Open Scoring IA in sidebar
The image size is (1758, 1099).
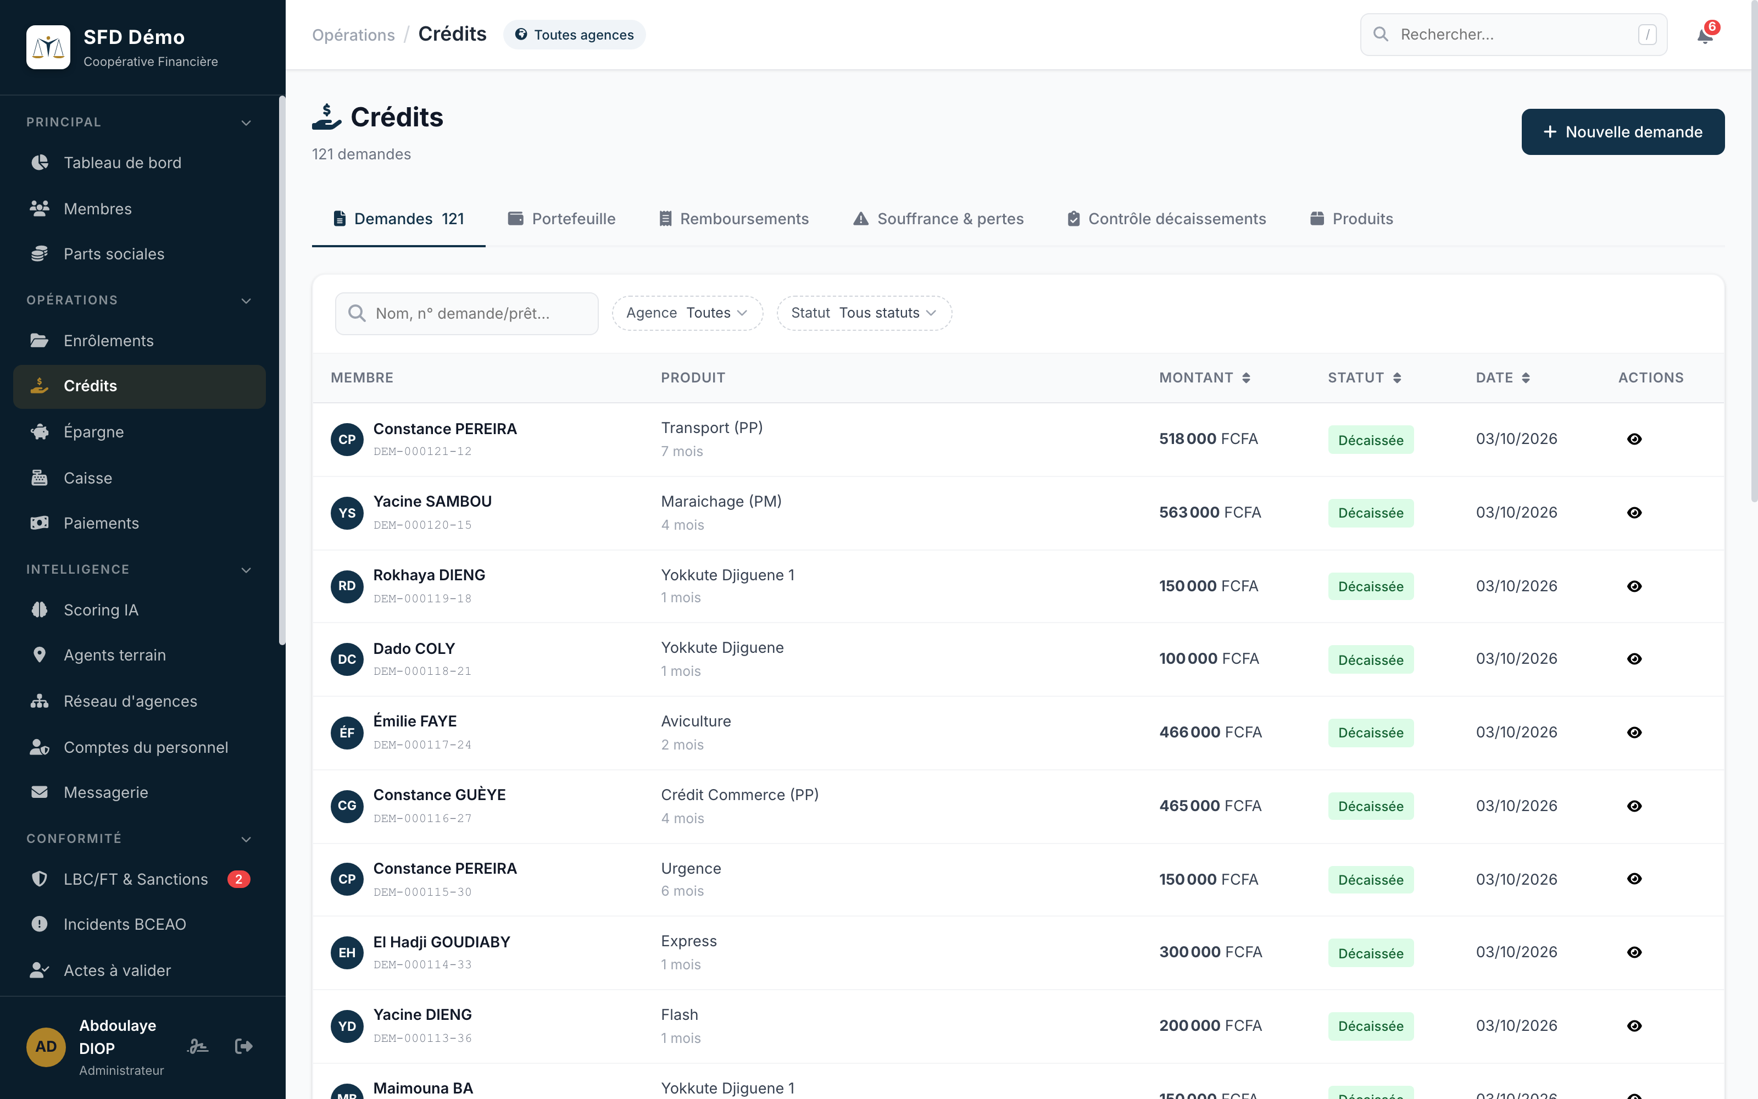pos(140,610)
